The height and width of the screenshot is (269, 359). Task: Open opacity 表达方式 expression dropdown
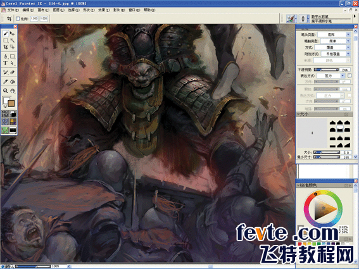click(x=331, y=75)
